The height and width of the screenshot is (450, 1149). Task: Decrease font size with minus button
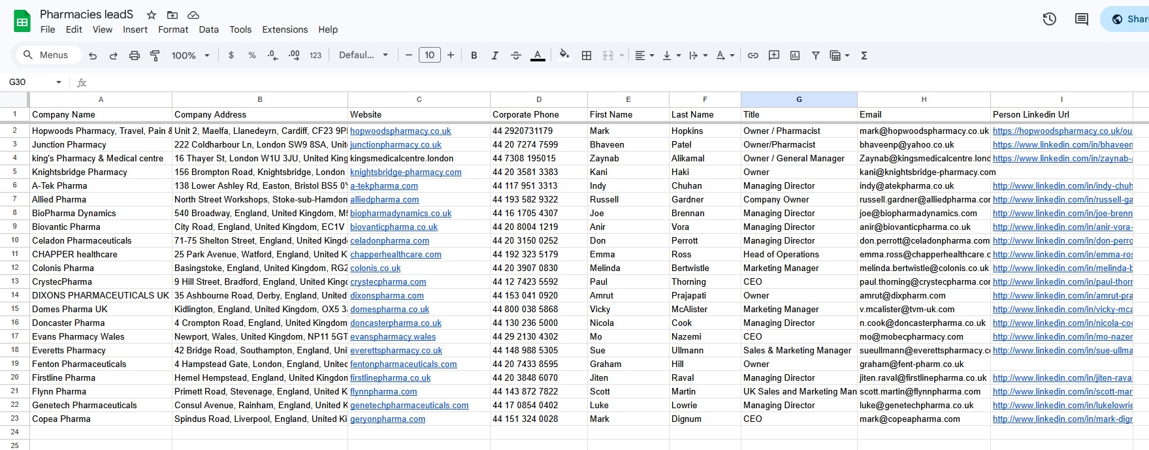[x=409, y=56]
